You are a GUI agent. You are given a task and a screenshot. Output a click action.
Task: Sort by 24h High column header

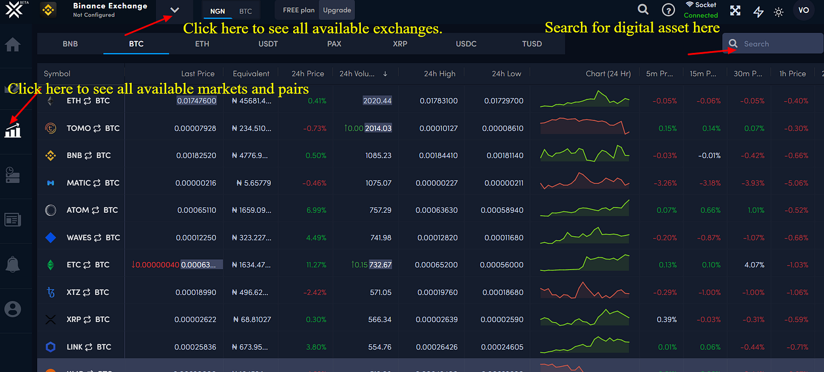(x=440, y=73)
